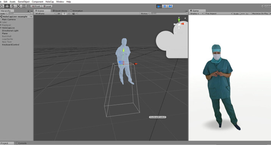Click the red X axis gizmo cone
271x145 pixels.
(x=183, y=24)
